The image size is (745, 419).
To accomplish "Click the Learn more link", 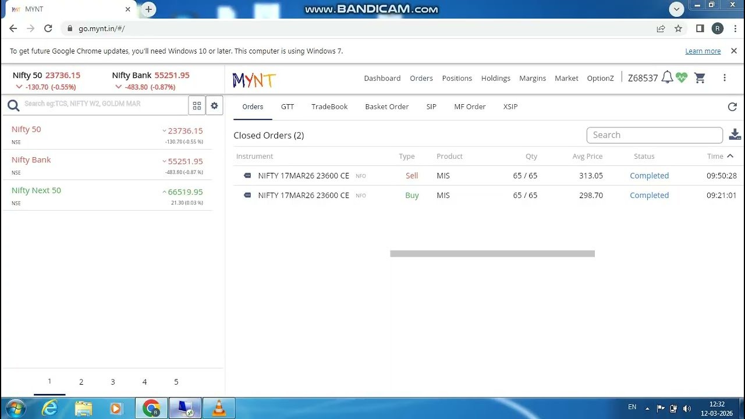I will click(703, 51).
